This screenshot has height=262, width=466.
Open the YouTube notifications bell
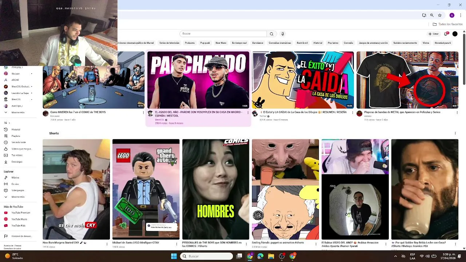(446, 34)
